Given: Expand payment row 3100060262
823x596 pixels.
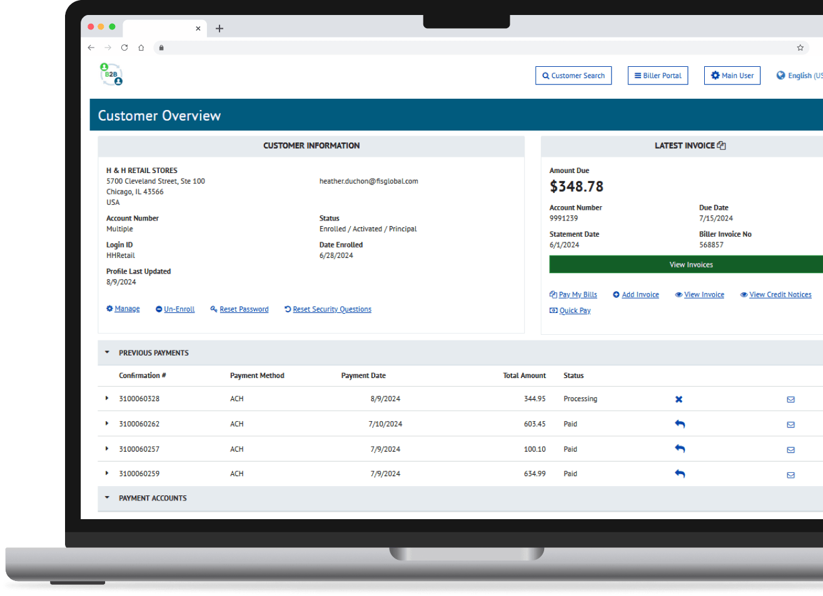Looking at the screenshot, I should (107, 424).
